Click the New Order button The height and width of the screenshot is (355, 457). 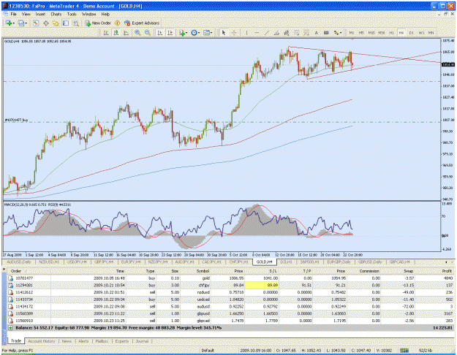[98, 23]
